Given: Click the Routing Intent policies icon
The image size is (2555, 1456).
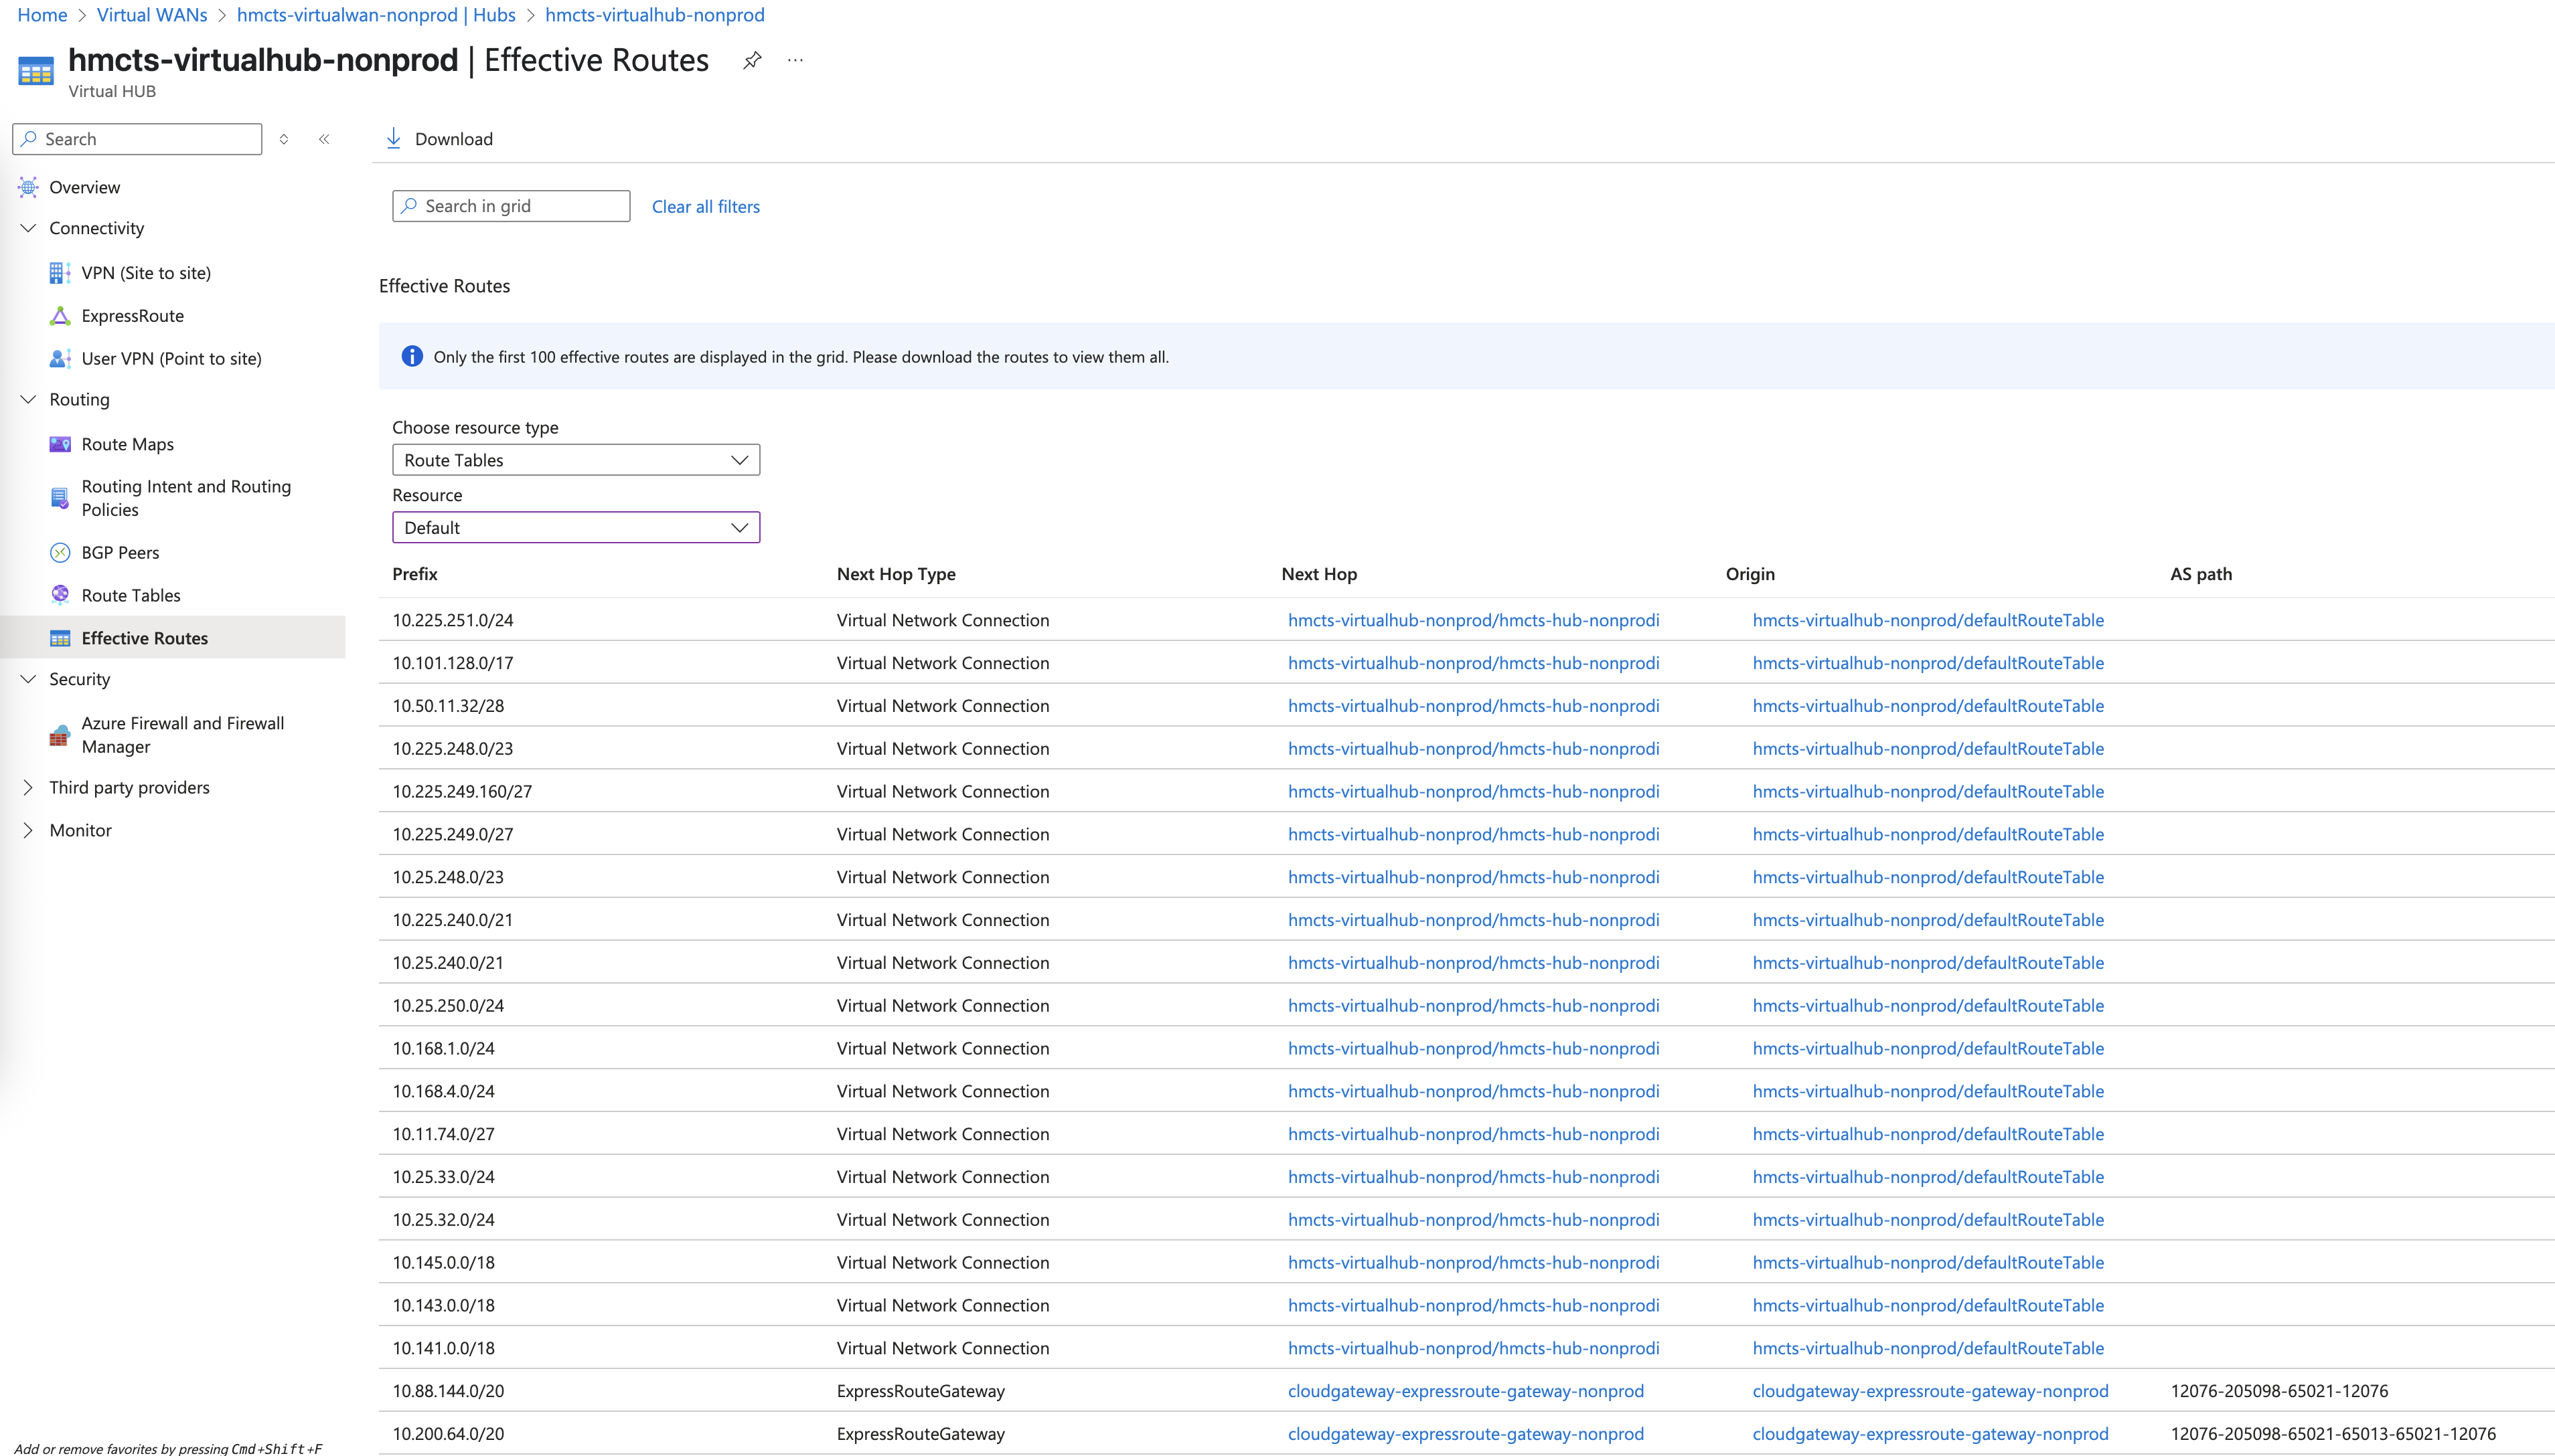Looking at the screenshot, I should point(60,498).
